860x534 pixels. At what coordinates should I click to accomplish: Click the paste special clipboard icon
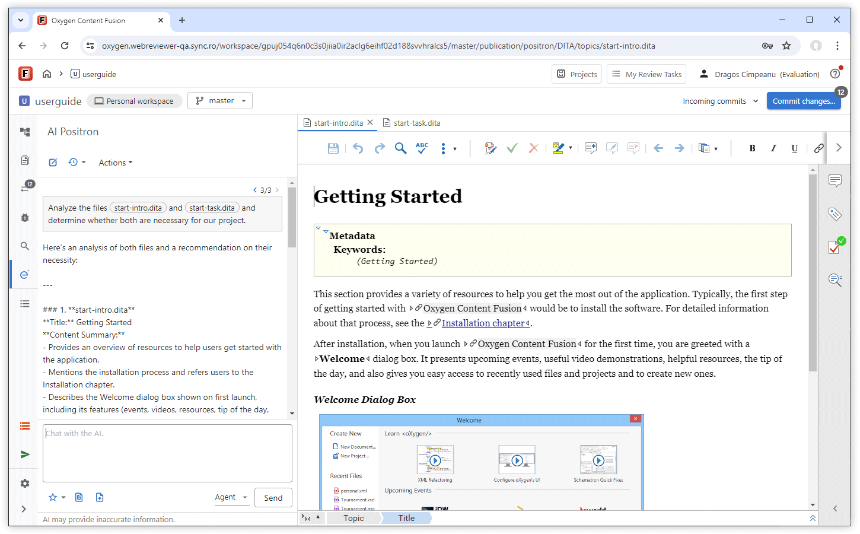(x=704, y=148)
